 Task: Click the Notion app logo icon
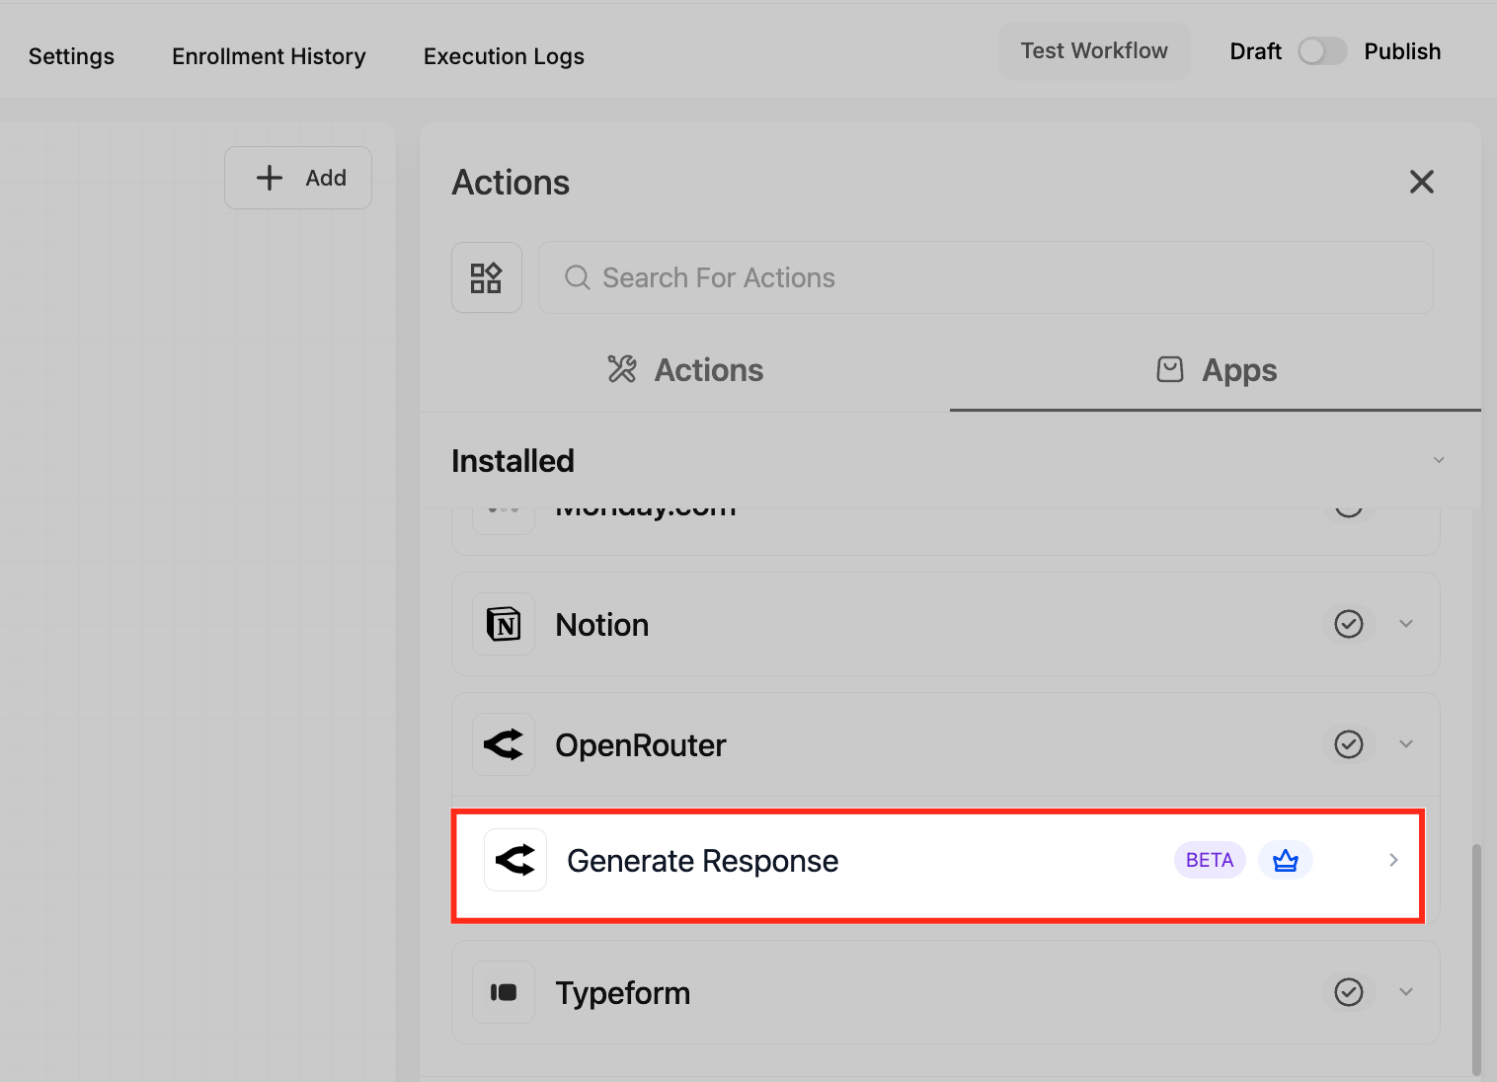tap(504, 624)
